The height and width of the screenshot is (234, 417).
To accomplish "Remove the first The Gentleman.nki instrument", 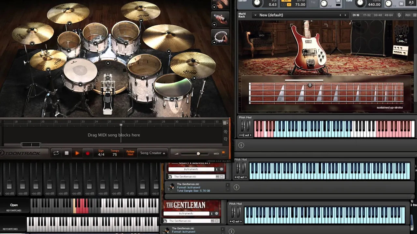I will pos(222,177).
